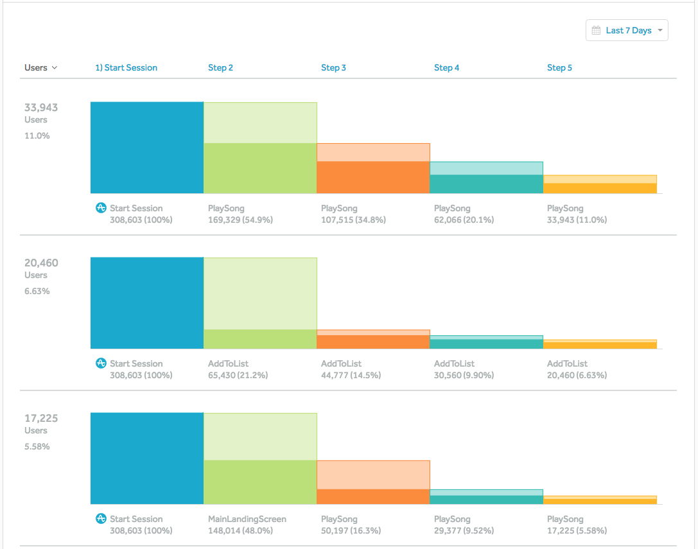Click the teal PlaySong 62,066 bar
698x549 pixels.
tap(487, 184)
